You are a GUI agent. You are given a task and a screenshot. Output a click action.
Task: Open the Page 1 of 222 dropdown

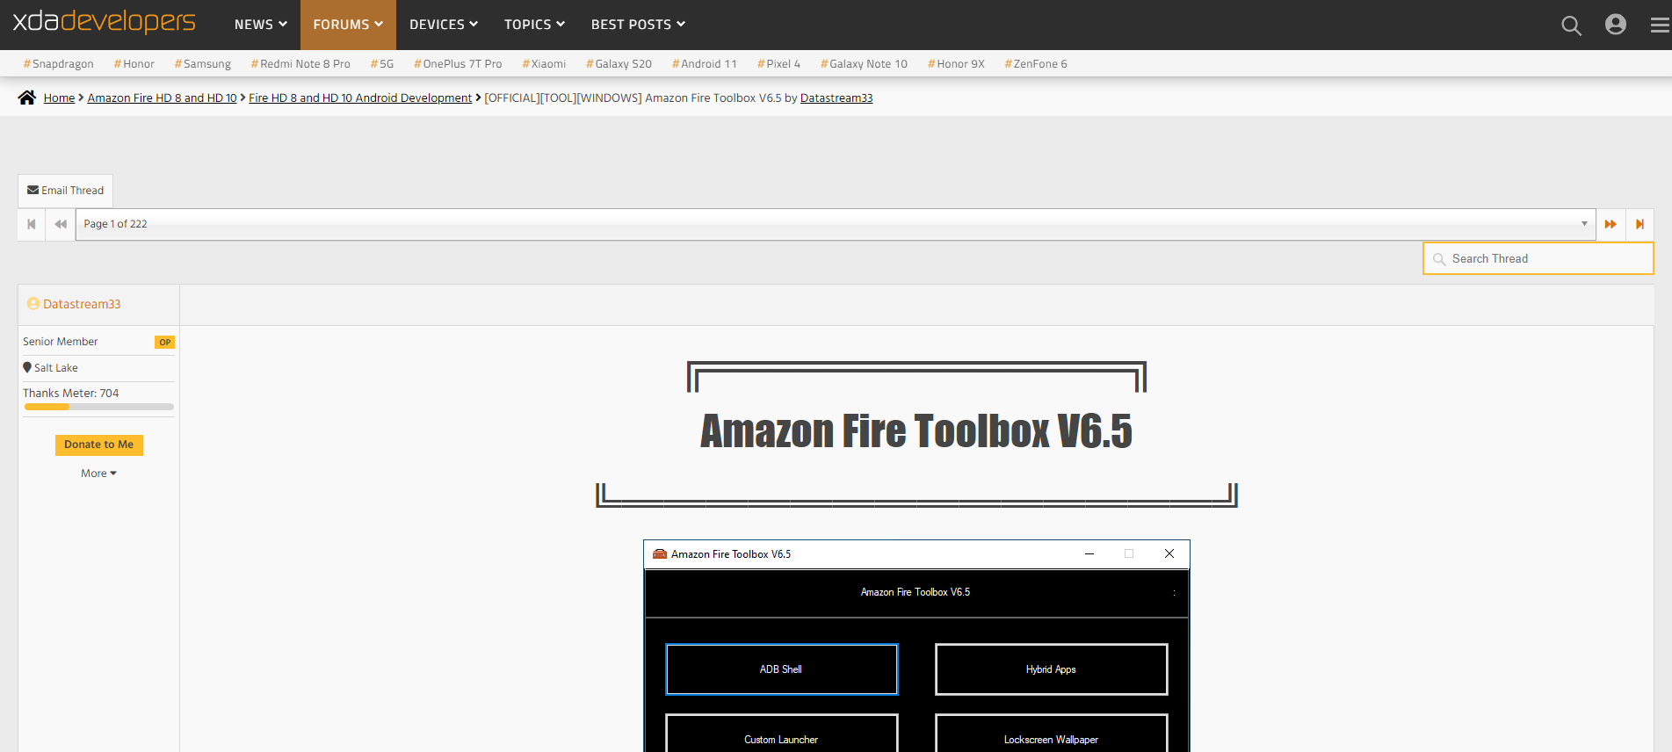click(x=836, y=224)
